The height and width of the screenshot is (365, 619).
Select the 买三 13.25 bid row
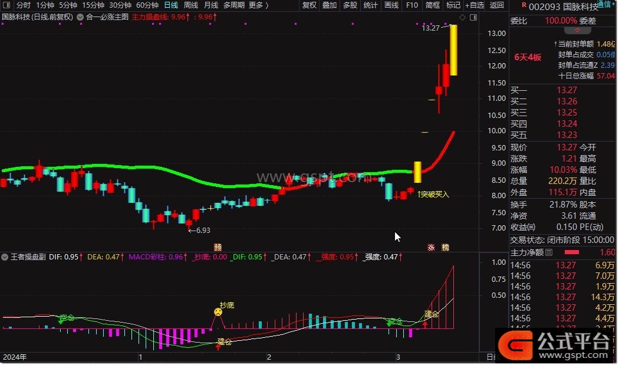coord(563,113)
